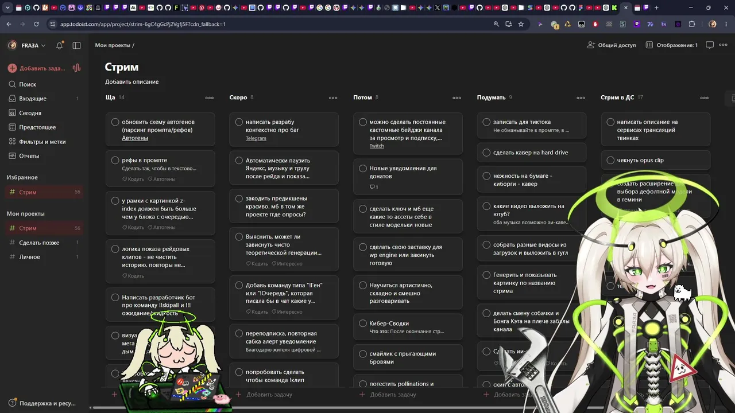Open Отображение view options

671,45
